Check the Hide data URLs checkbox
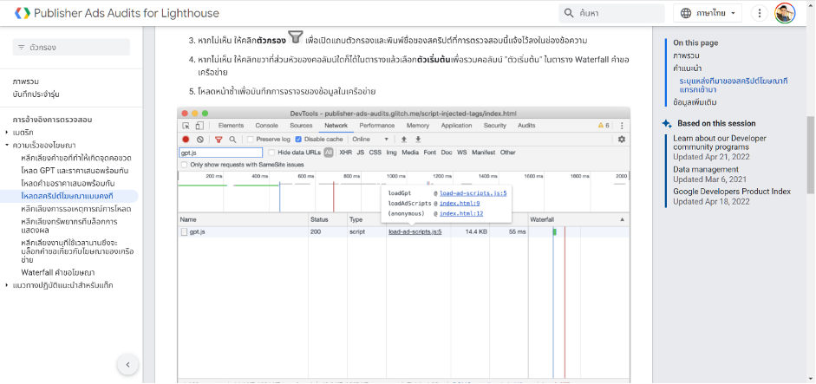The image size is (816, 384). tap(271, 152)
